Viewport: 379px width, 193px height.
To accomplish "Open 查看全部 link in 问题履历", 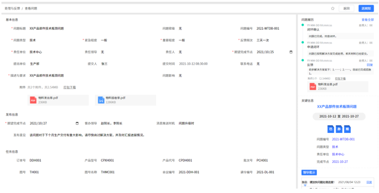I will tap(367, 20).
